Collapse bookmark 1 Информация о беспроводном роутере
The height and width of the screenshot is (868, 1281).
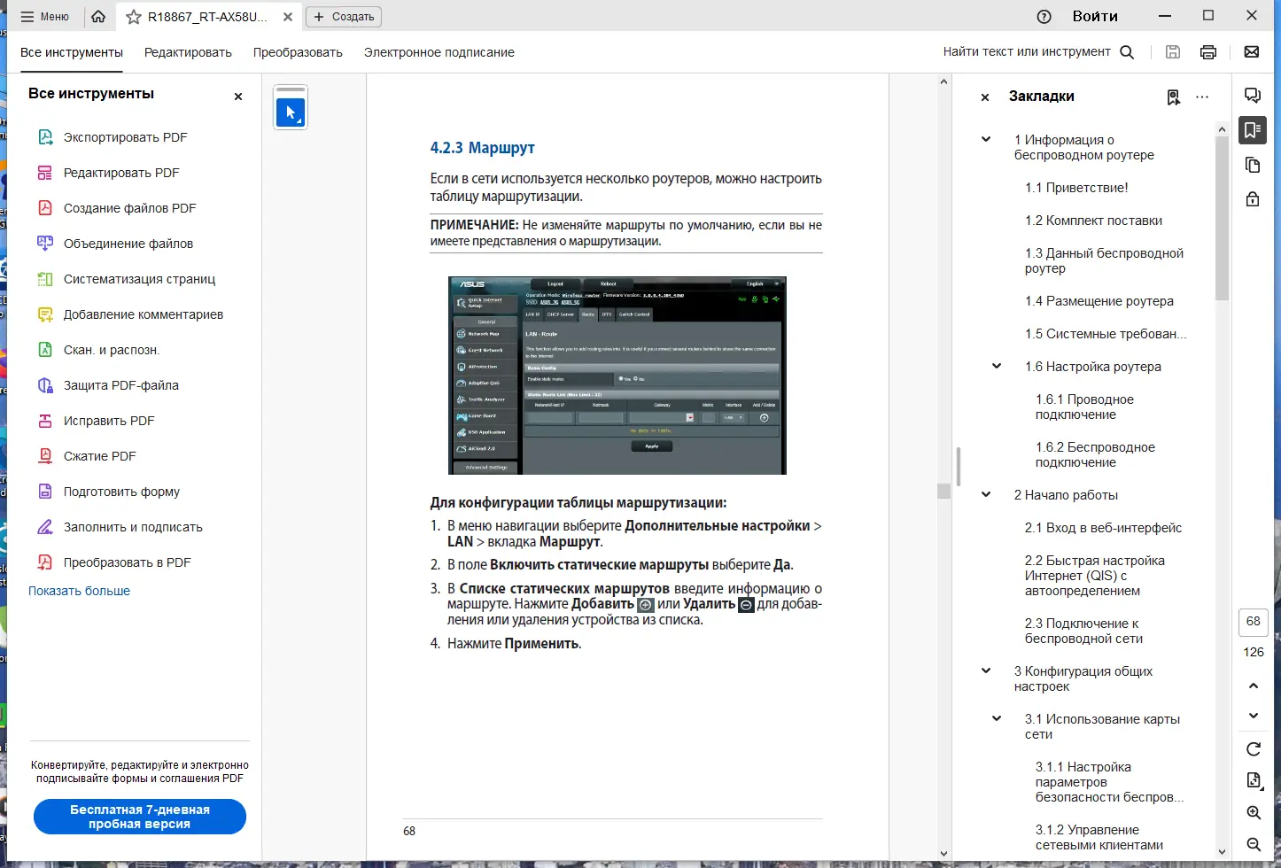(986, 140)
